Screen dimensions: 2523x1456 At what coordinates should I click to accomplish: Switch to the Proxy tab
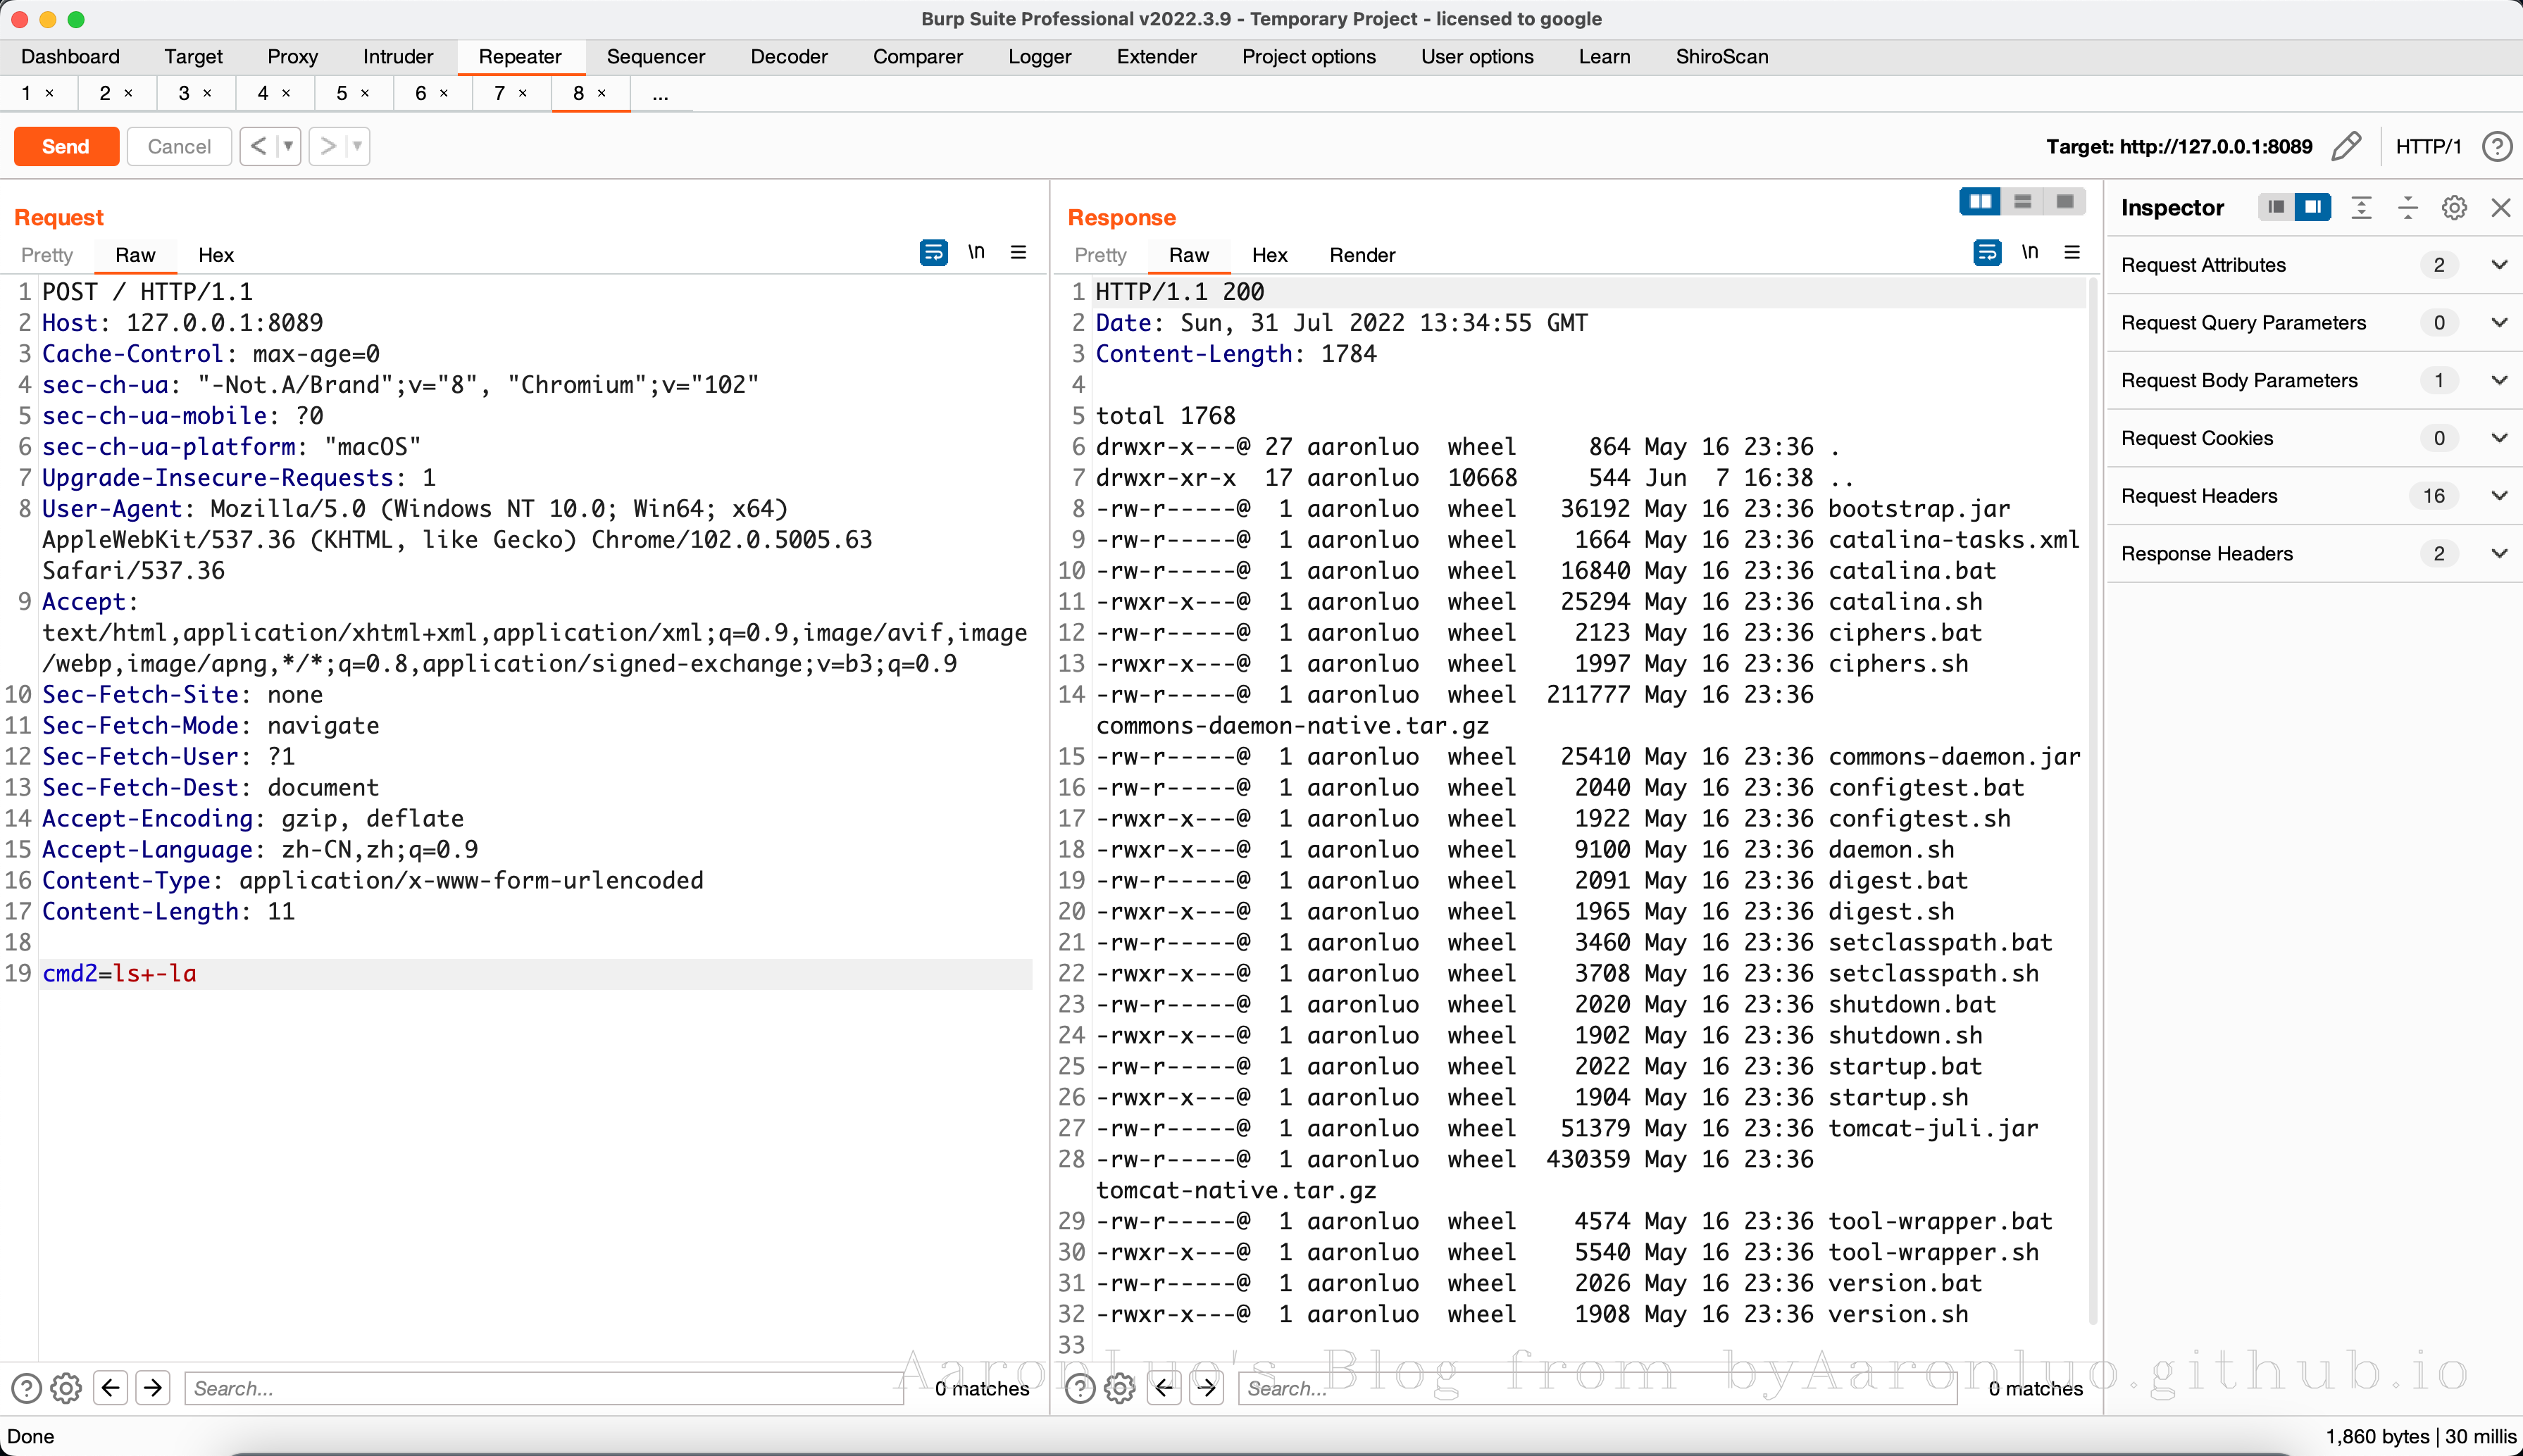292,57
